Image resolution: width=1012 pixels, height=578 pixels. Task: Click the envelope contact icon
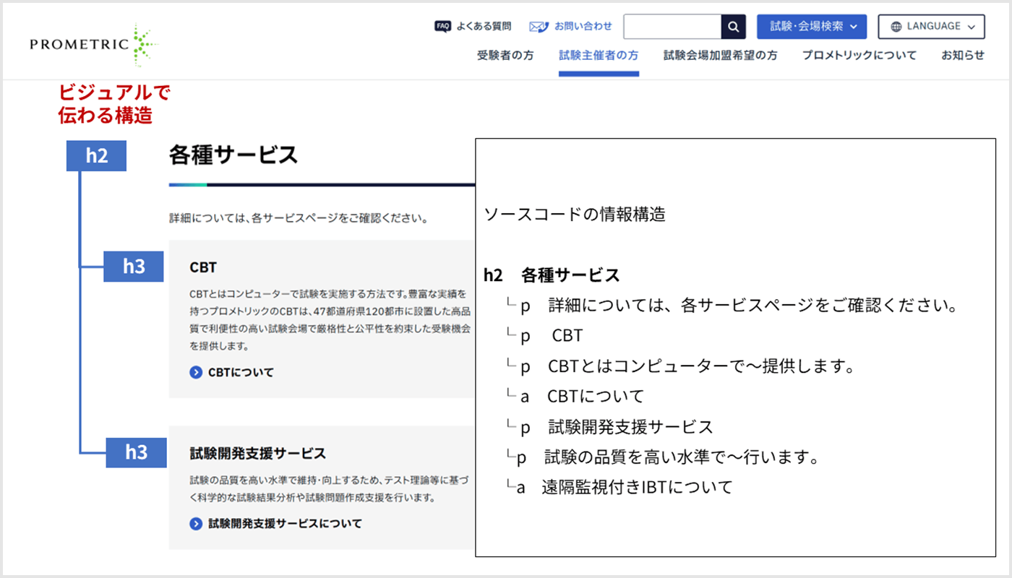coord(539,27)
